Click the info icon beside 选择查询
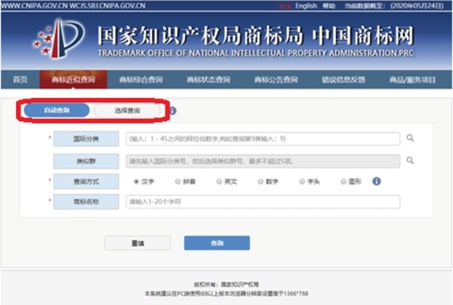The height and width of the screenshot is (305, 453). point(173,111)
